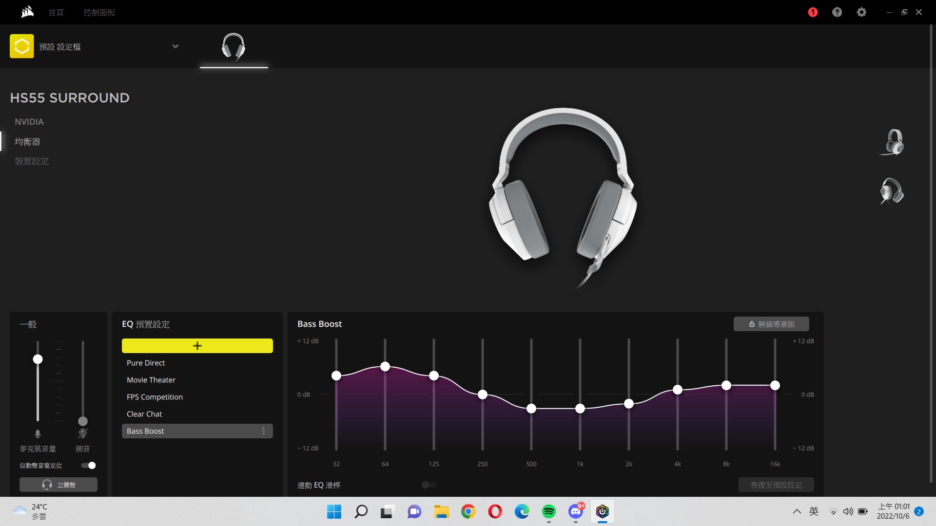The height and width of the screenshot is (526, 936).
Task: Go to 控制面板 dashboard tab
Action: pyautogui.click(x=99, y=12)
